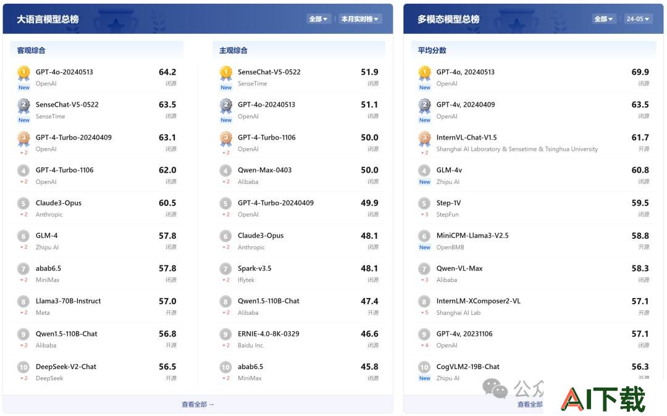Click the 查看全部 link under the language model board

pyautogui.click(x=198, y=404)
